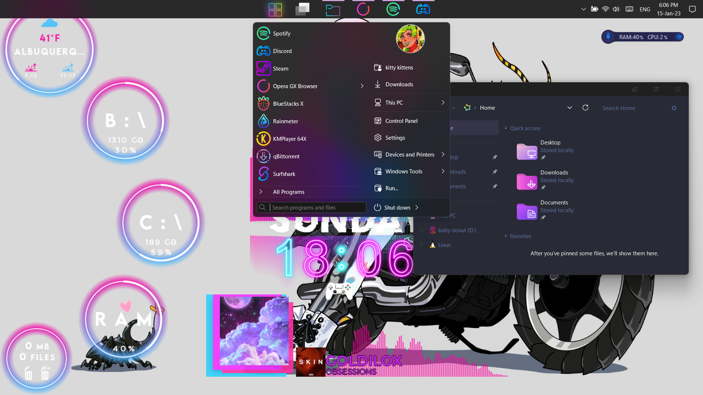This screenshot has height=395, width=703.
Task: Click the right empty-trash icon on recycle widget
Action: point(45,373)
